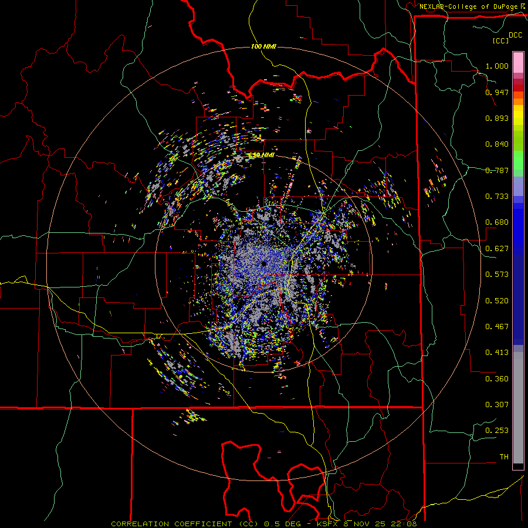Select the 0.467 legend value
This screenshot has width=528, height=528.
click(497, 327)
